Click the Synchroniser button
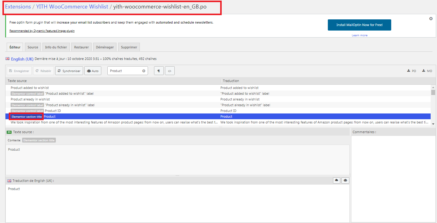The height and width of the screenshot is (223, 437). 69,71
